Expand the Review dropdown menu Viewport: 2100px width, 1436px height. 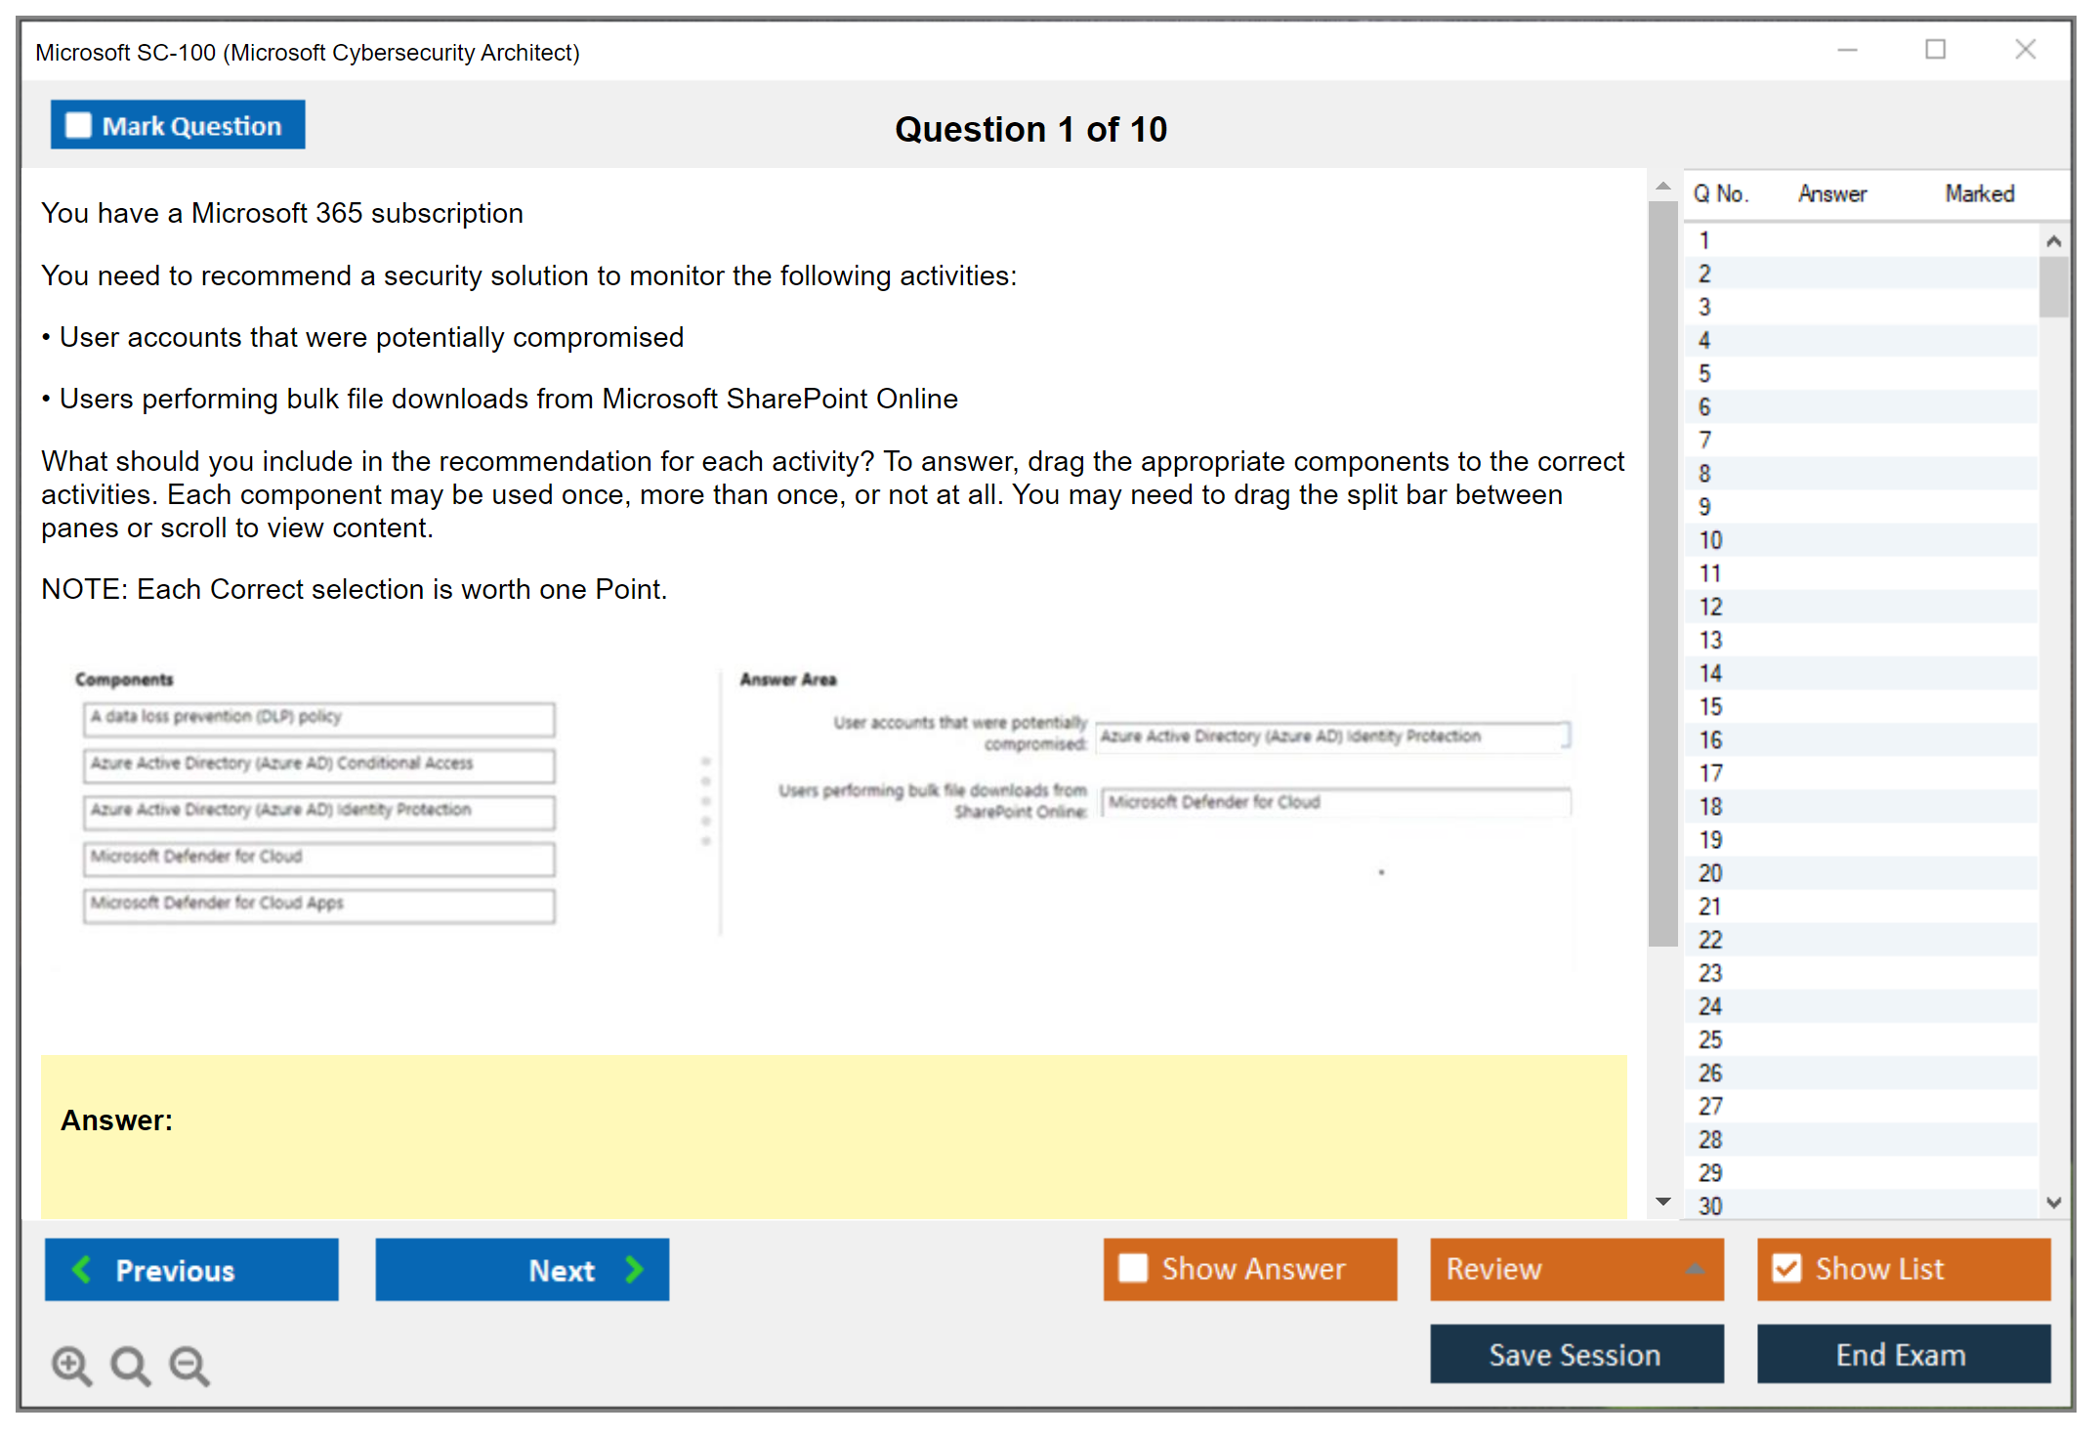coord(1695,1269)
